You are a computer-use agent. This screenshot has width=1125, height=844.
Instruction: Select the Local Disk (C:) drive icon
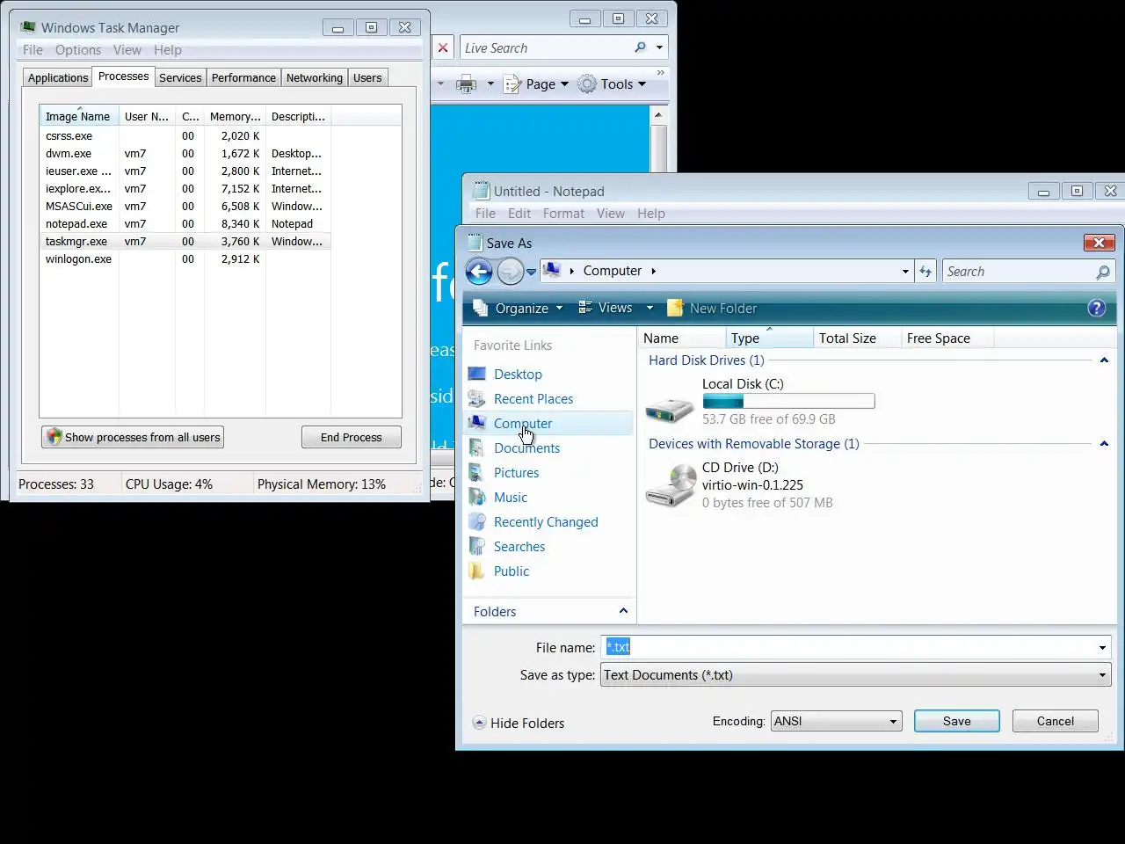670,408
